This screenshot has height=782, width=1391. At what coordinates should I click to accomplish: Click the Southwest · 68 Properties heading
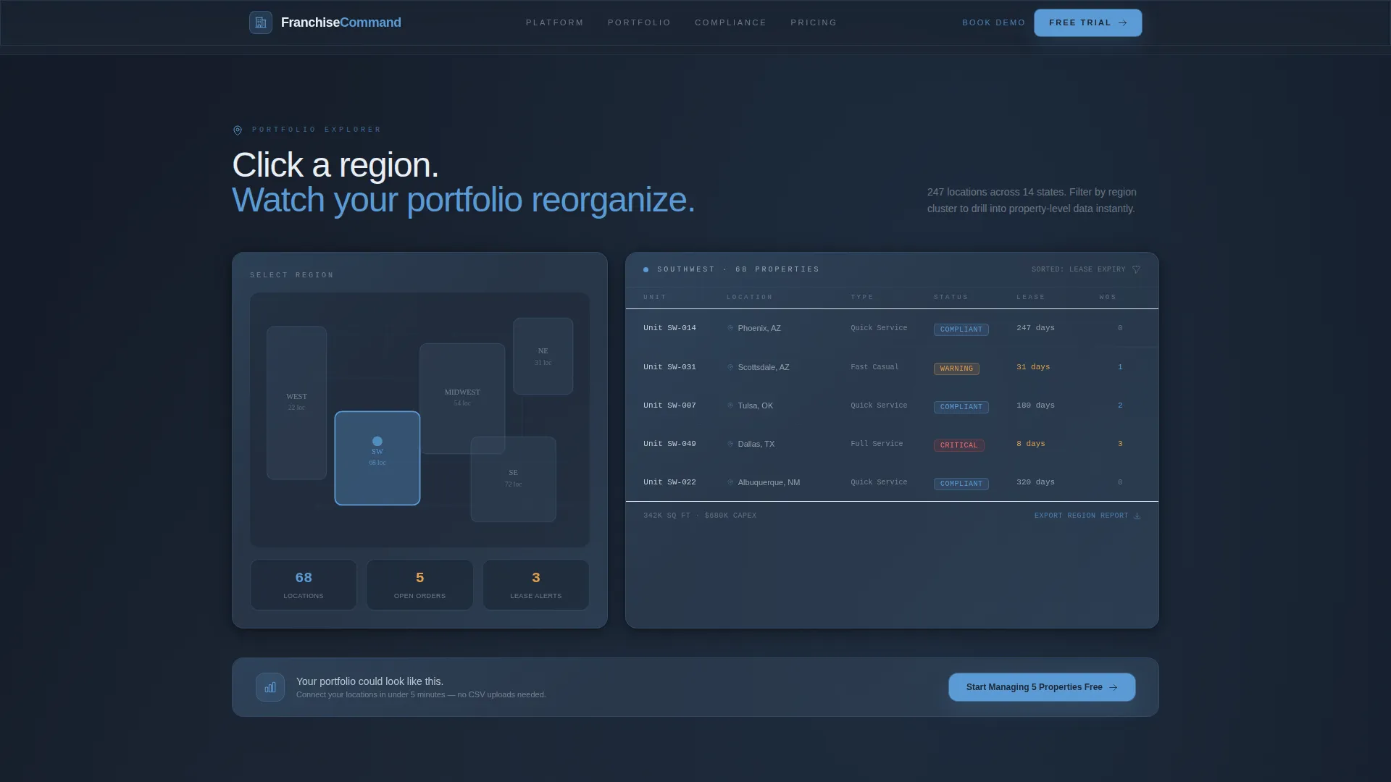[x=738, y=269]
